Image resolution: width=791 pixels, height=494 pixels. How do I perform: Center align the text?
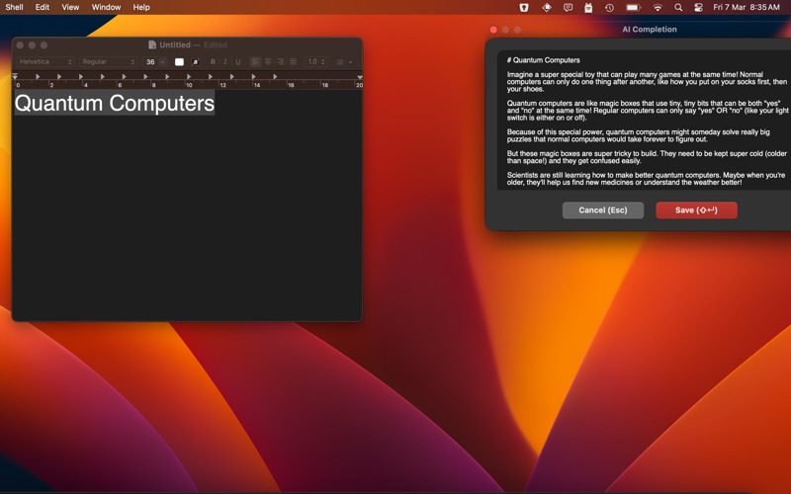268,62
